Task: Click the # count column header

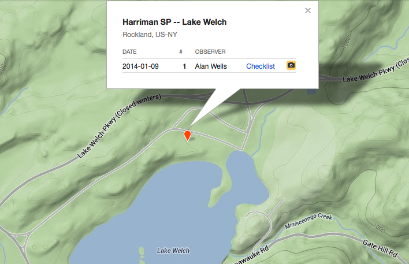Action: [x=181, y=51]
